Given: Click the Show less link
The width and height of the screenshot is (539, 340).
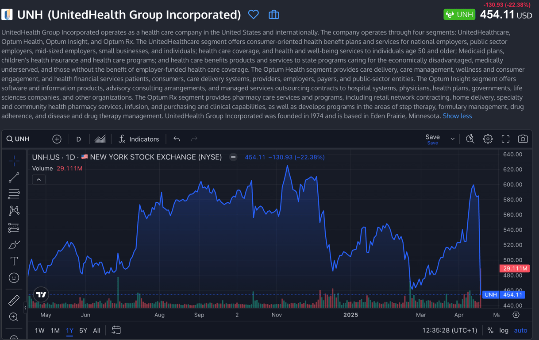Looking at the screenshot, I should coord(457,116).
